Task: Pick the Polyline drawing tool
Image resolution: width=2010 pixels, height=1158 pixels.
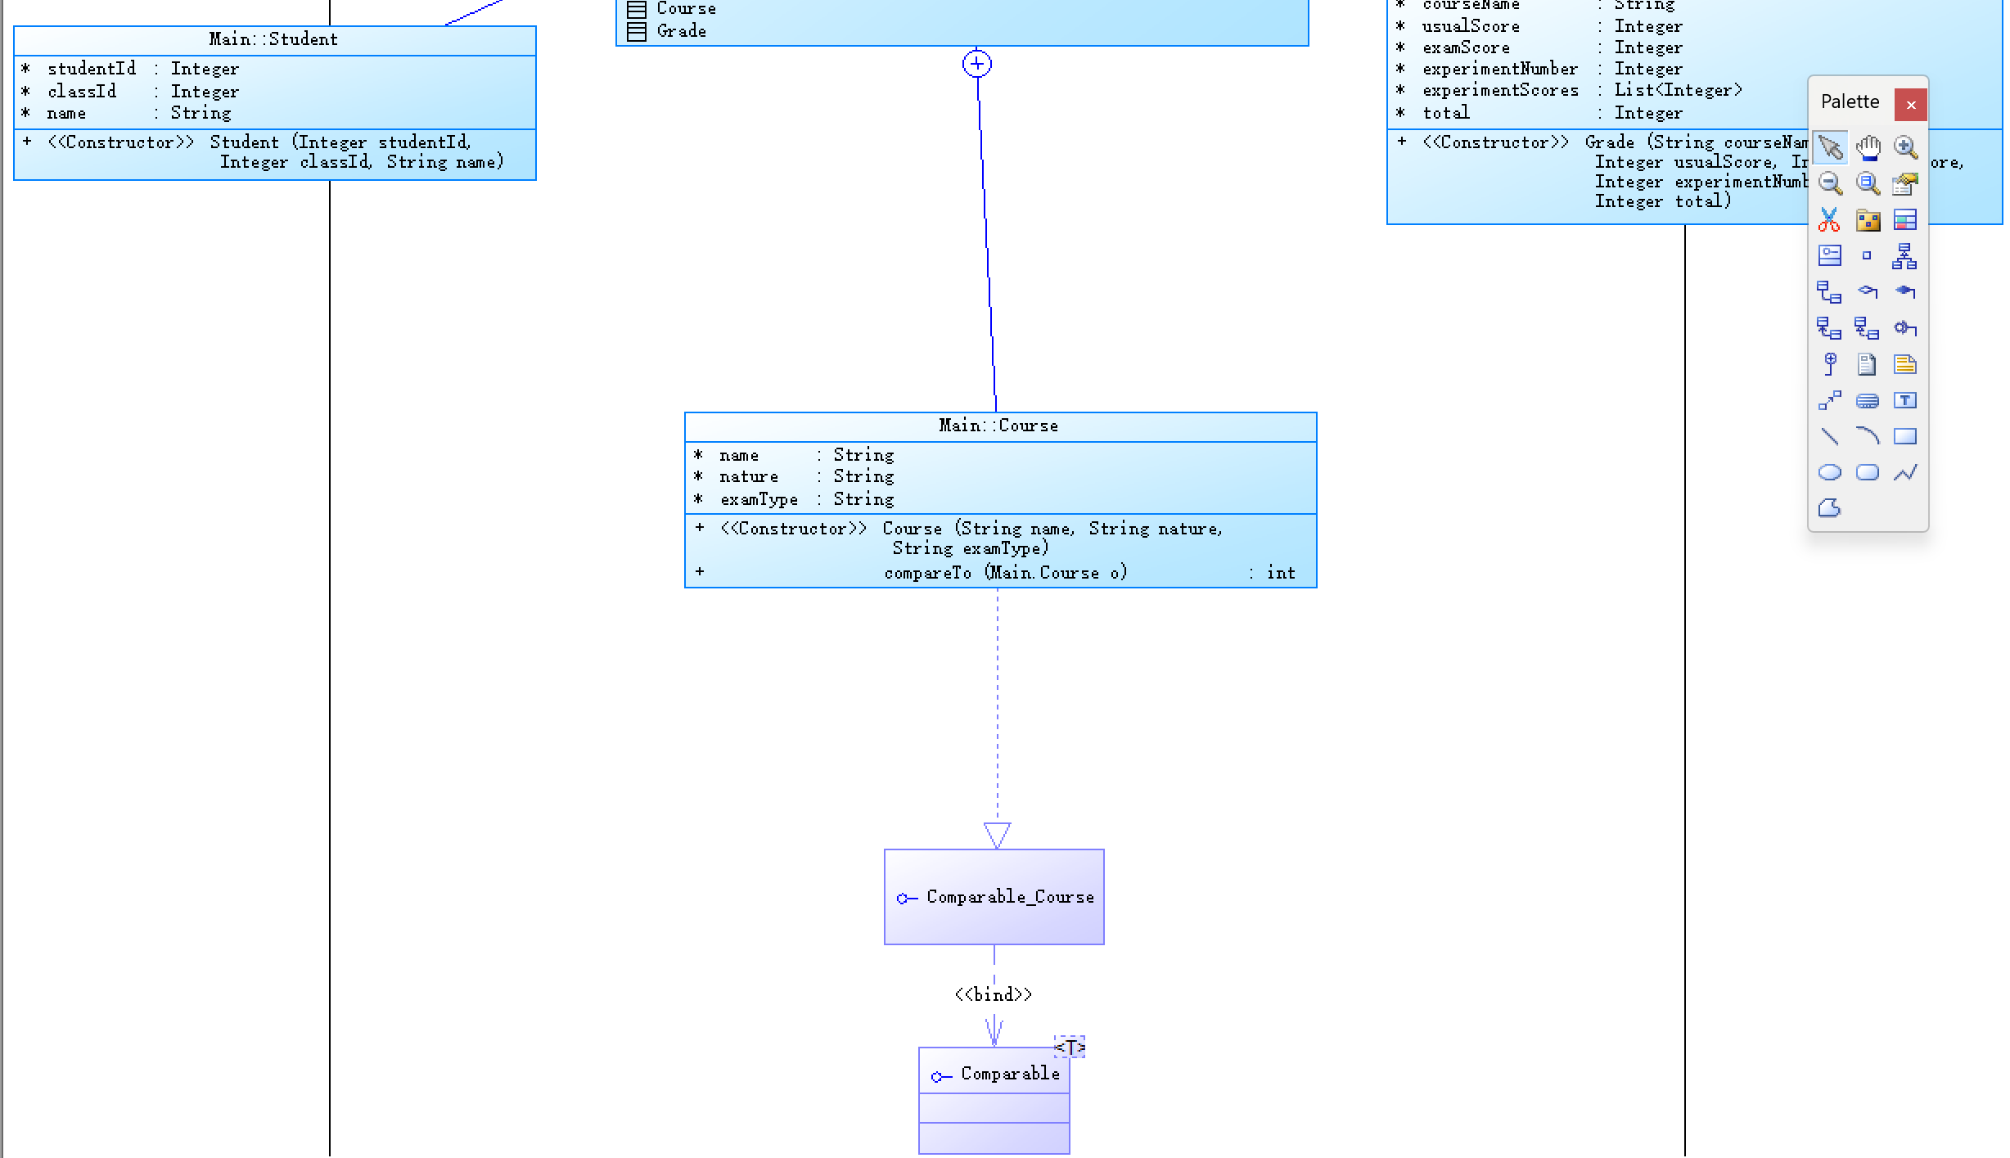Action: click(x=1905, y=472)
